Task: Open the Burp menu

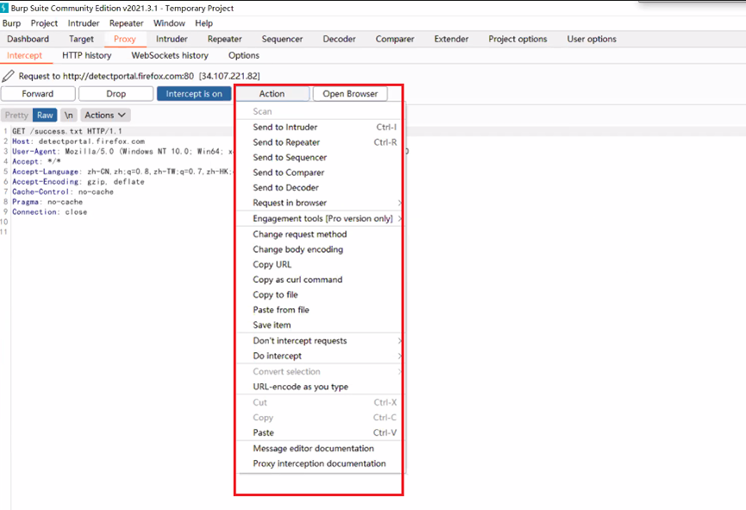Action: [x=11, y=23]
